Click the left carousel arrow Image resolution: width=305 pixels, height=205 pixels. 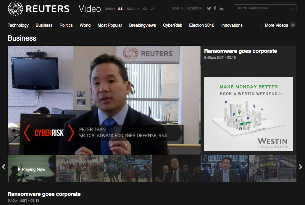coord(4,167)
